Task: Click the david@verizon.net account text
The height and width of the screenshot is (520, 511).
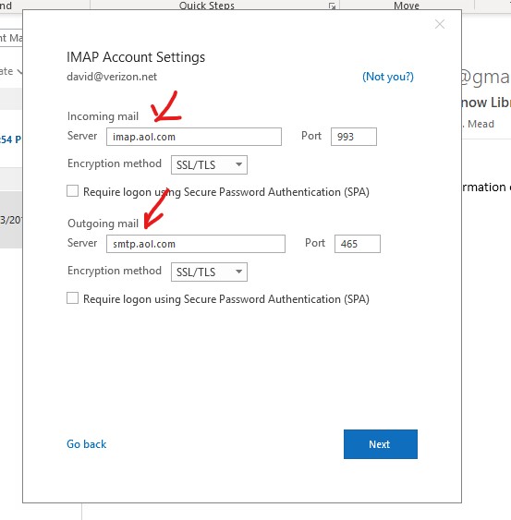Action: point(112,77)
